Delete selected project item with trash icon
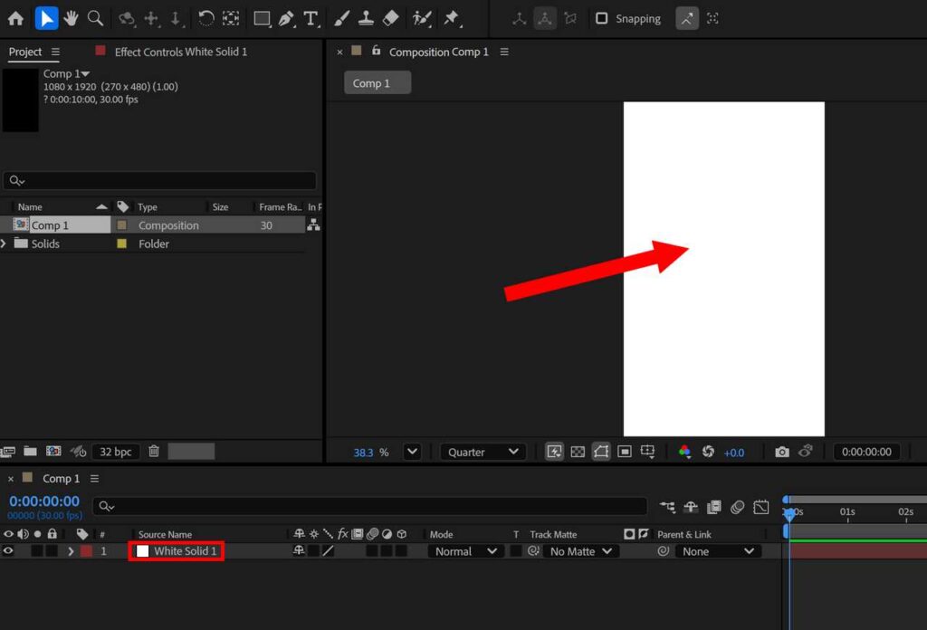The image size is (927, 630). (x=154, y=452)
